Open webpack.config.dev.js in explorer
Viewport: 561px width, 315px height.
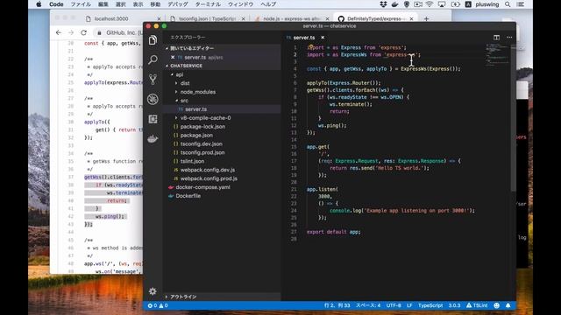point(208,170)
